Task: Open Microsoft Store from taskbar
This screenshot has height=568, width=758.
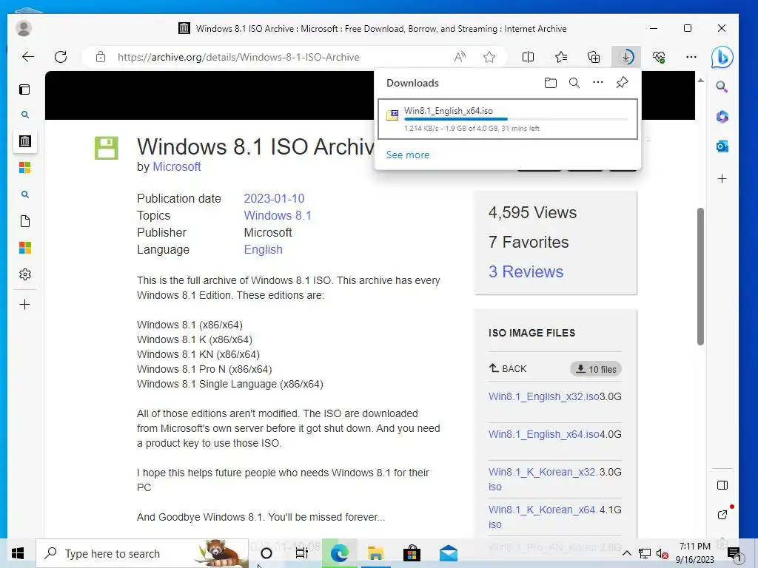Action: click(412, 553)
